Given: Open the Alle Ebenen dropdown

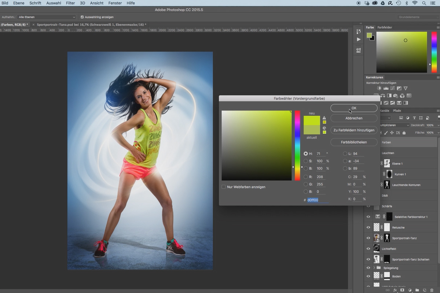Looking at the screenshot, I should [47, 17].
